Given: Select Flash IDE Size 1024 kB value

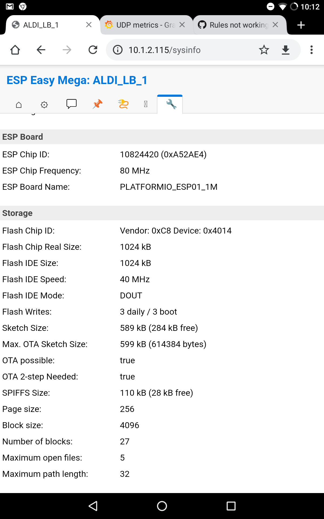Looking at the screenshot, I should (135, 263).
